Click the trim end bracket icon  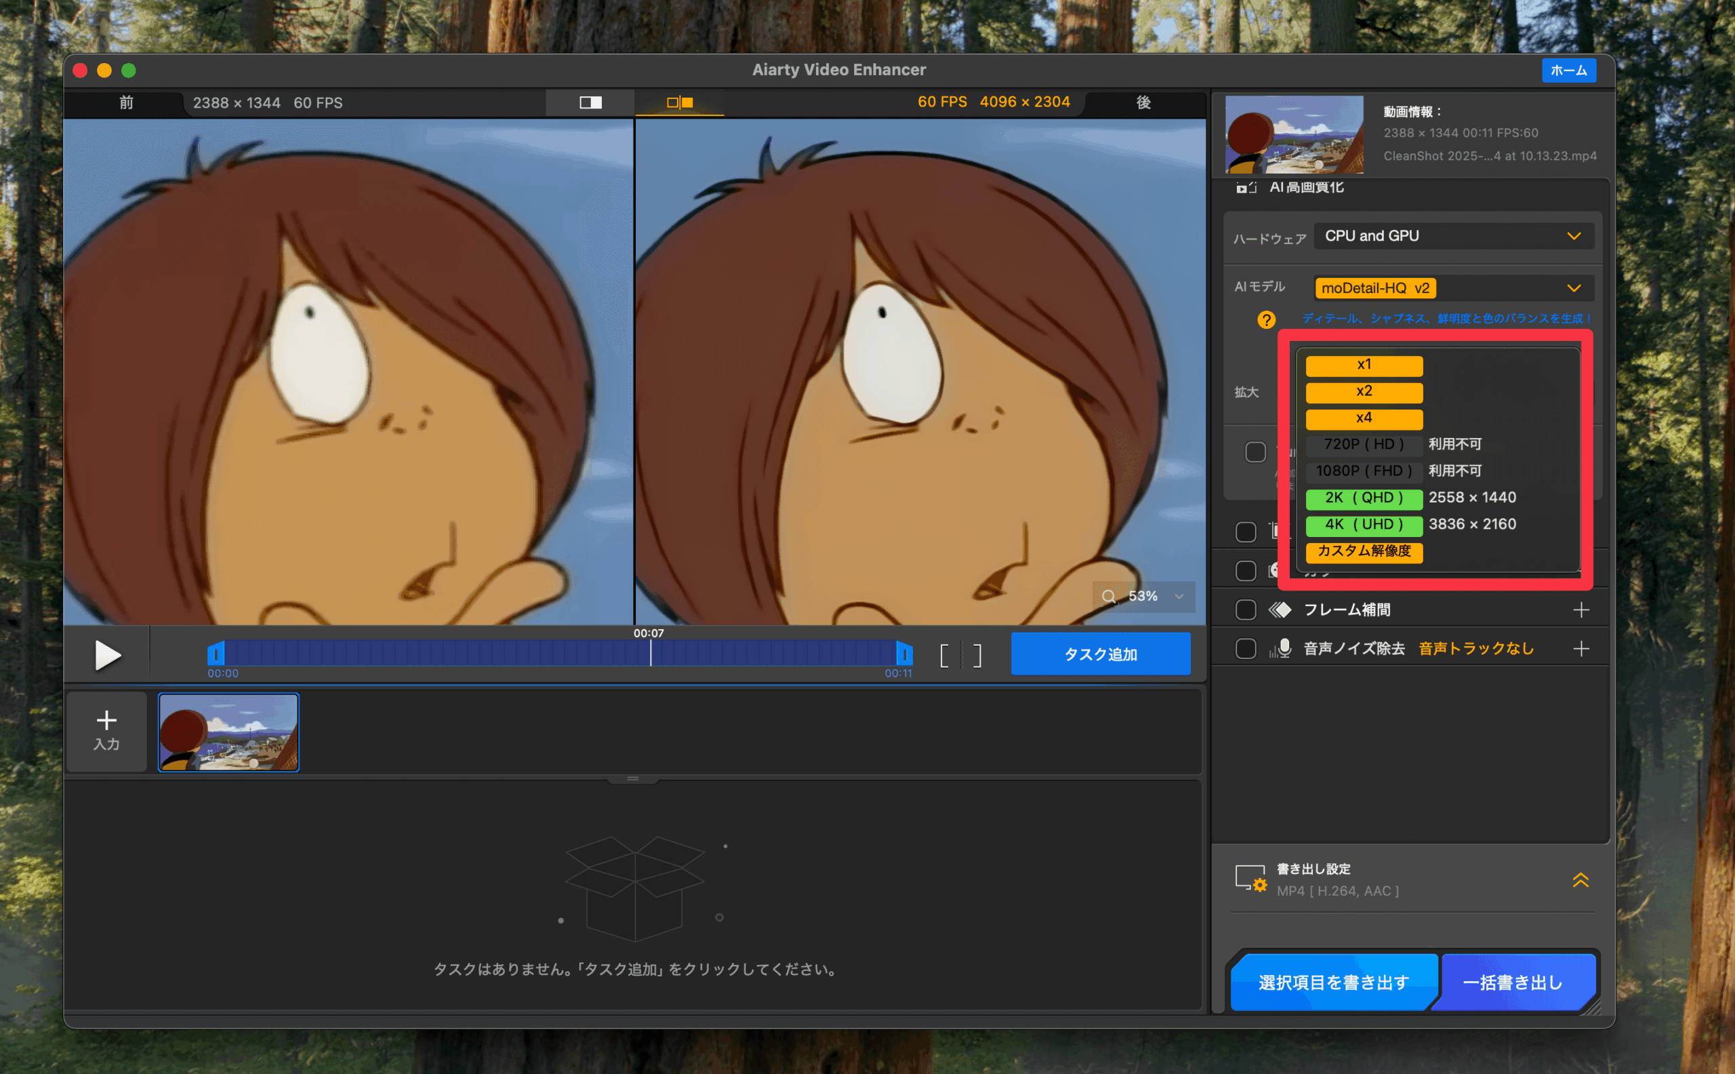pos(977,655)
